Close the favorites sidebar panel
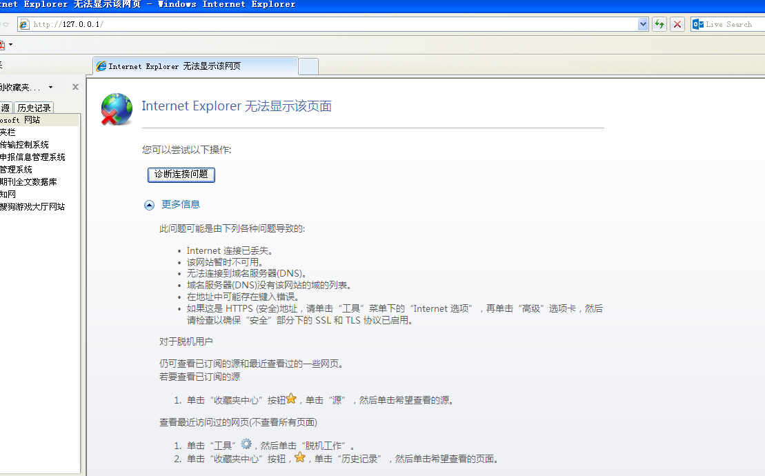Viewport: 765px width, 476px height. 75,87
